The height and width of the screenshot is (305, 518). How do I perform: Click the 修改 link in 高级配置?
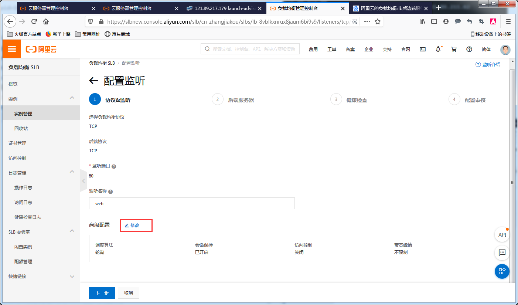(x=136, y=225)
